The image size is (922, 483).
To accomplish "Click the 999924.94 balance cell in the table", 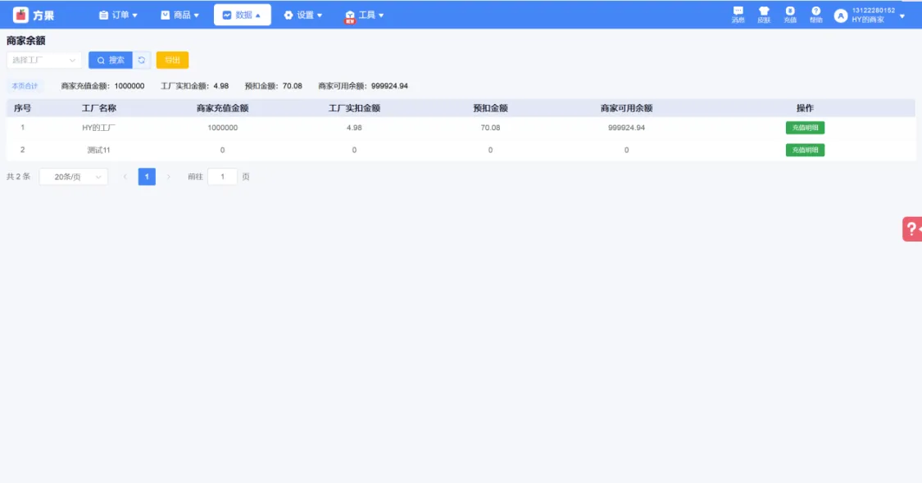I will coord(626,128).
